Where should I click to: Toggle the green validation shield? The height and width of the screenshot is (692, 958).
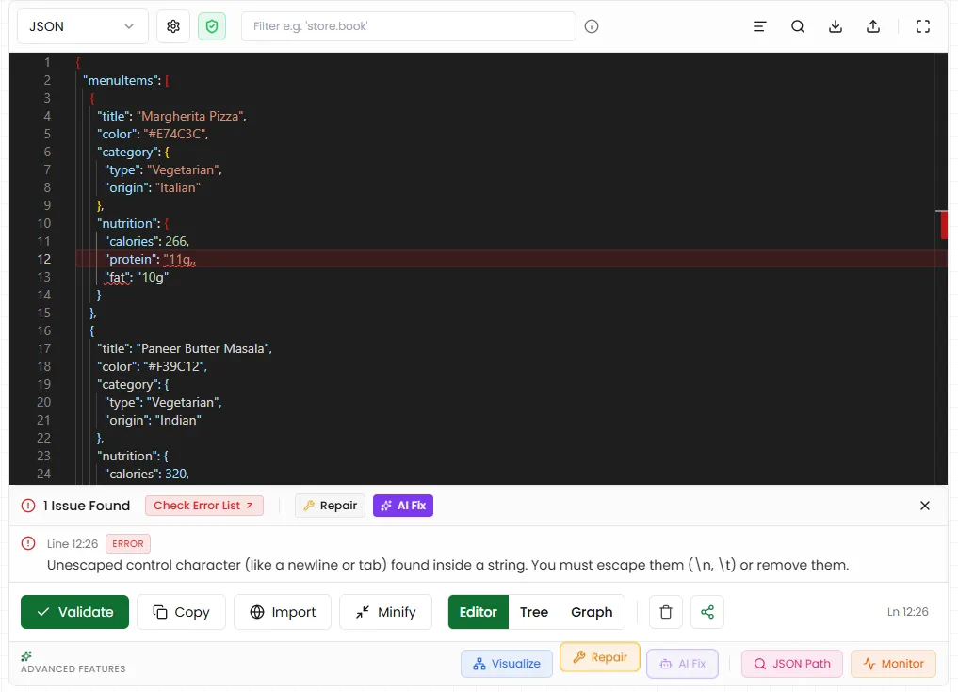tap(211, 26)
